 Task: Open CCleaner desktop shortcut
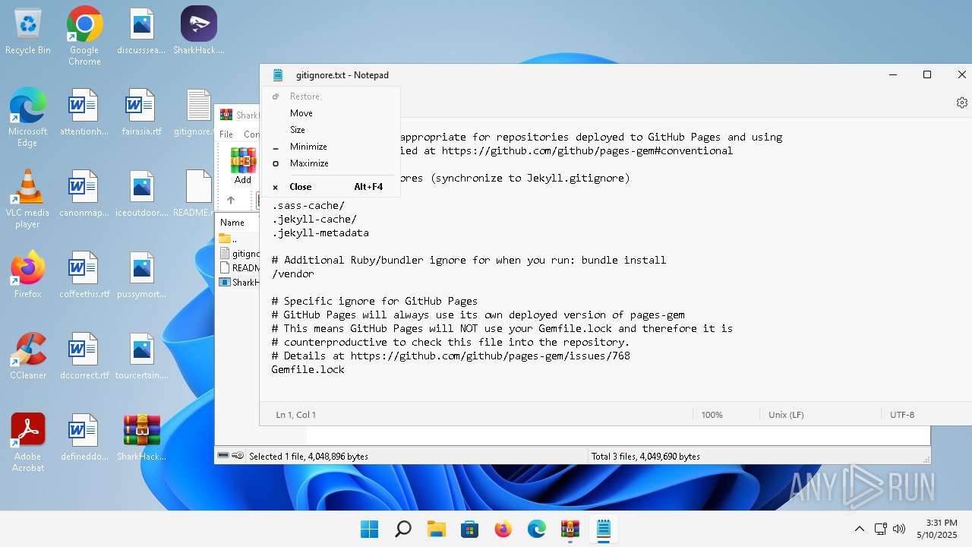[28, 356]
